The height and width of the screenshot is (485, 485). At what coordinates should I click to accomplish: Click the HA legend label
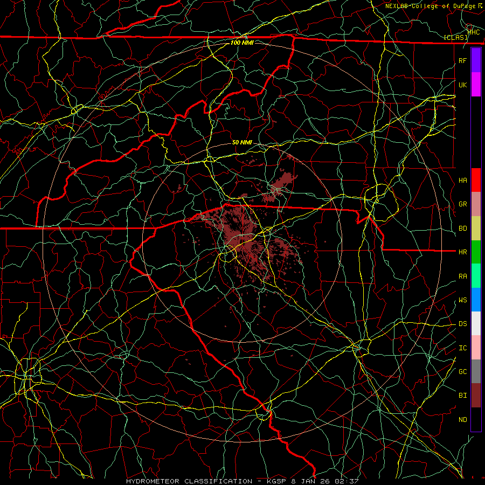(462, 181)
